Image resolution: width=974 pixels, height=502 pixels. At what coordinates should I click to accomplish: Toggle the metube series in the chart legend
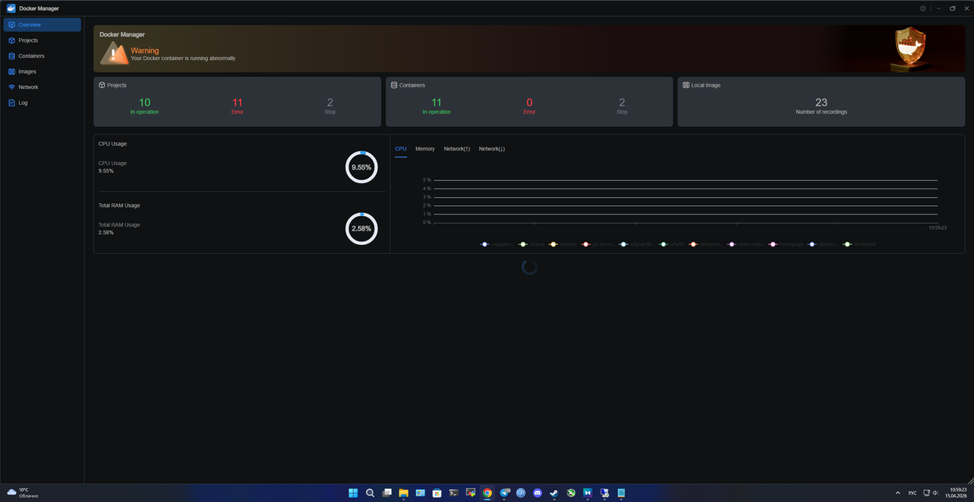(563, 244)
